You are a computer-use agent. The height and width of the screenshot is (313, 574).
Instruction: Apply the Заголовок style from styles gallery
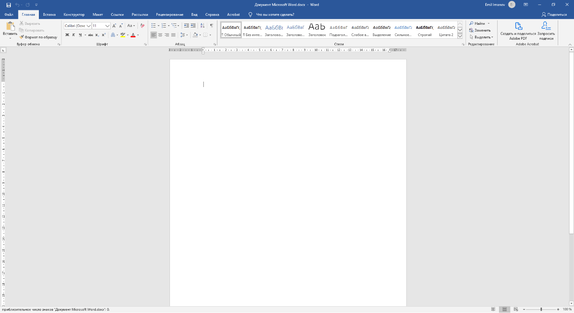point(317,30)
